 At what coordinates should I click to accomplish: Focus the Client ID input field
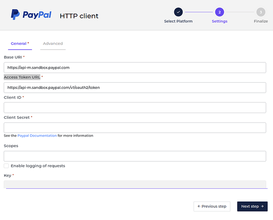[x=135, y=107]
